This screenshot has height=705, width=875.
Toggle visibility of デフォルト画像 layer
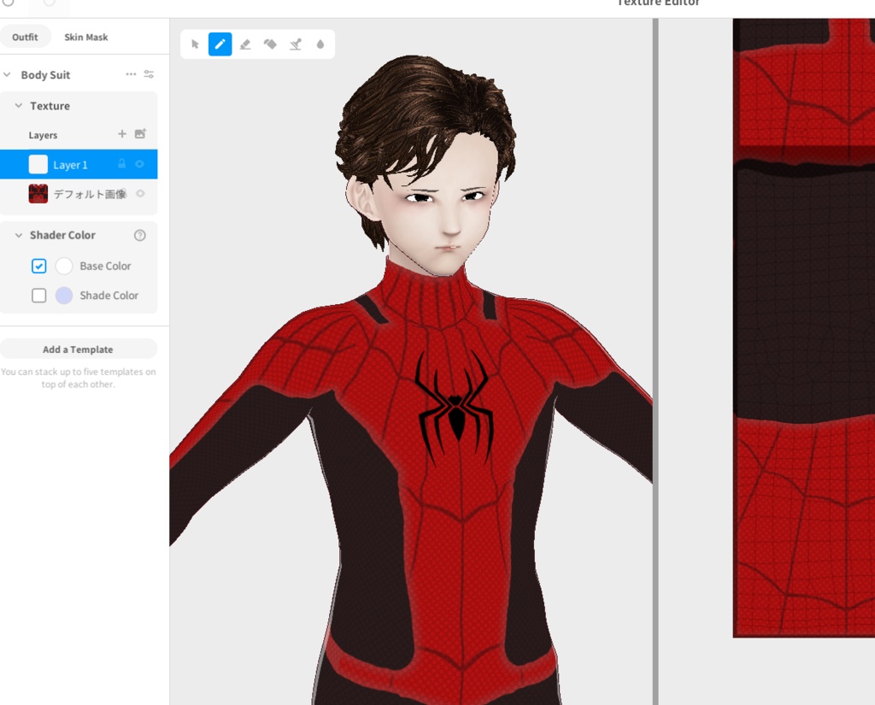click(x=141, y=194)
